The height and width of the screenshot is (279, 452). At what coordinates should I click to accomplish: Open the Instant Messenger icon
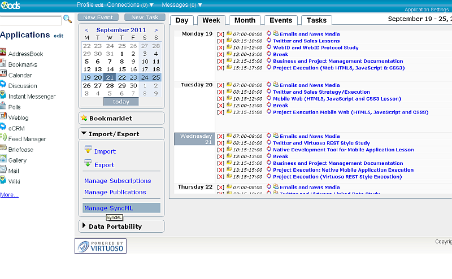click(x=3, y=96)
